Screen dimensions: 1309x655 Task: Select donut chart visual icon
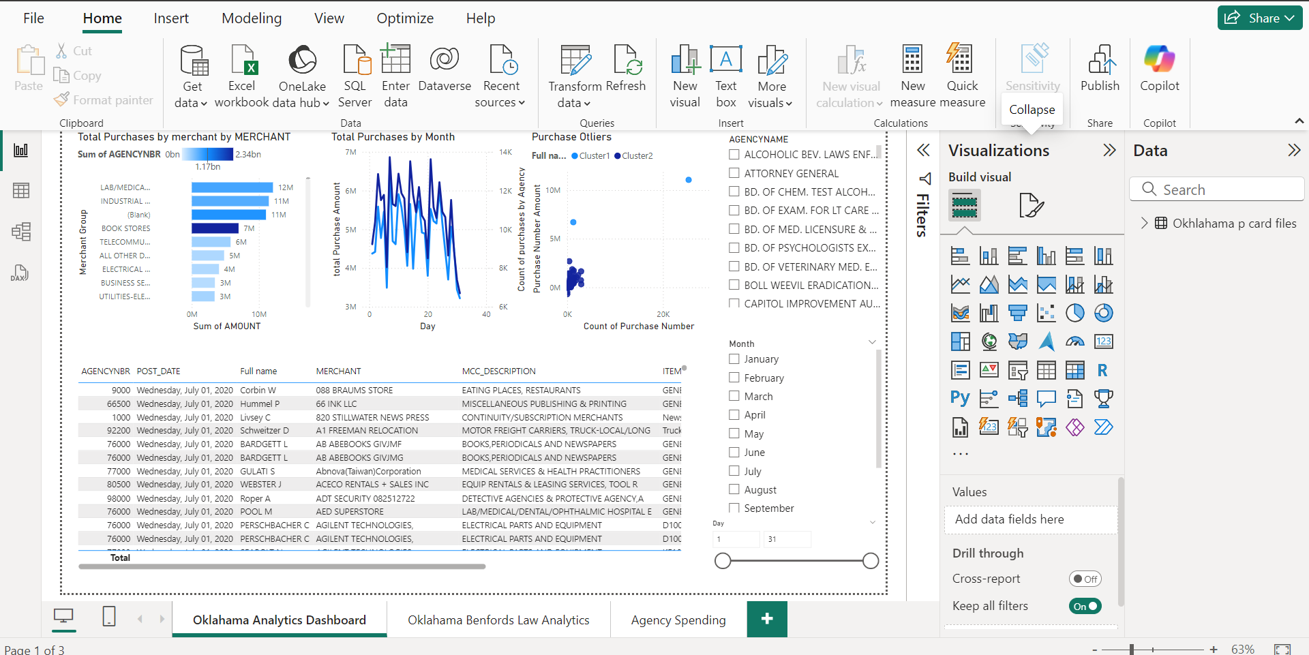point(1103,313)
